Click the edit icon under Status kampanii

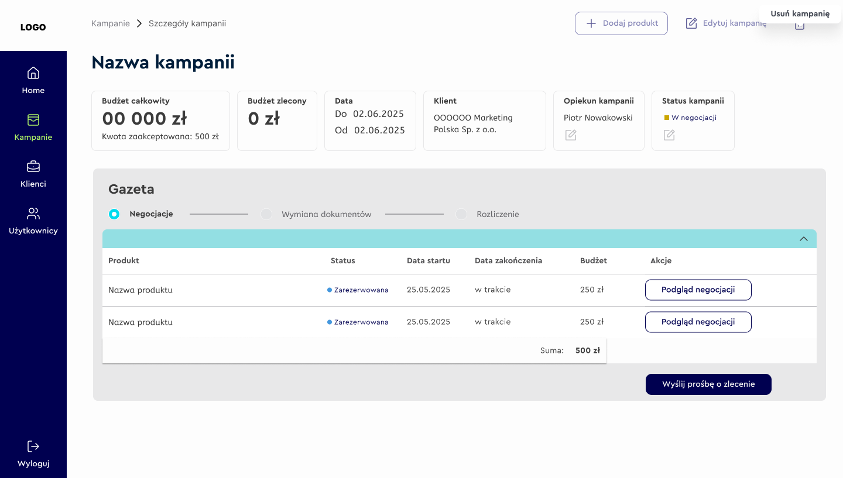pyautogui.click(x=669, y=135)
